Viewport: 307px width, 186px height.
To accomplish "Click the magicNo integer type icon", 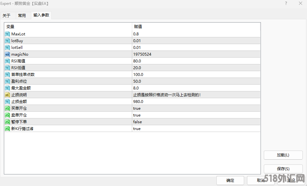I will [7, 54].
